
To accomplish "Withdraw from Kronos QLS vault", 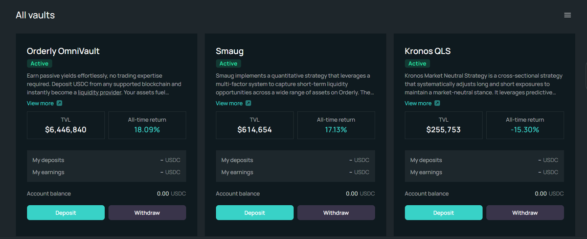I will click(525, 213).
